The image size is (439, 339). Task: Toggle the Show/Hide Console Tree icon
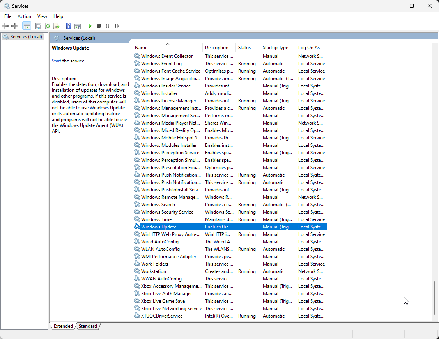pos(27,26)
